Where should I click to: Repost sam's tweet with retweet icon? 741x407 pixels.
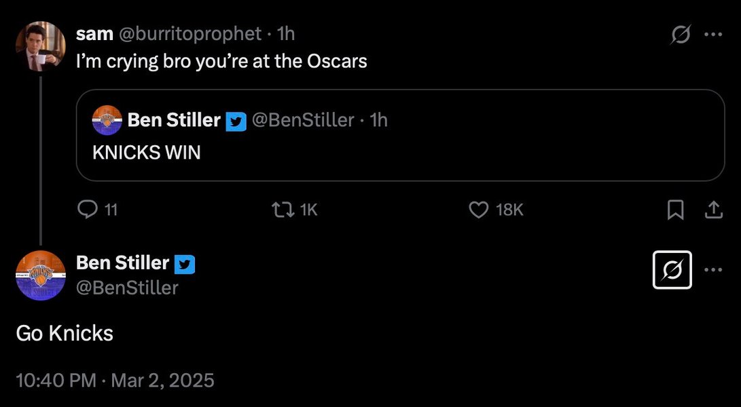[283, 209]
